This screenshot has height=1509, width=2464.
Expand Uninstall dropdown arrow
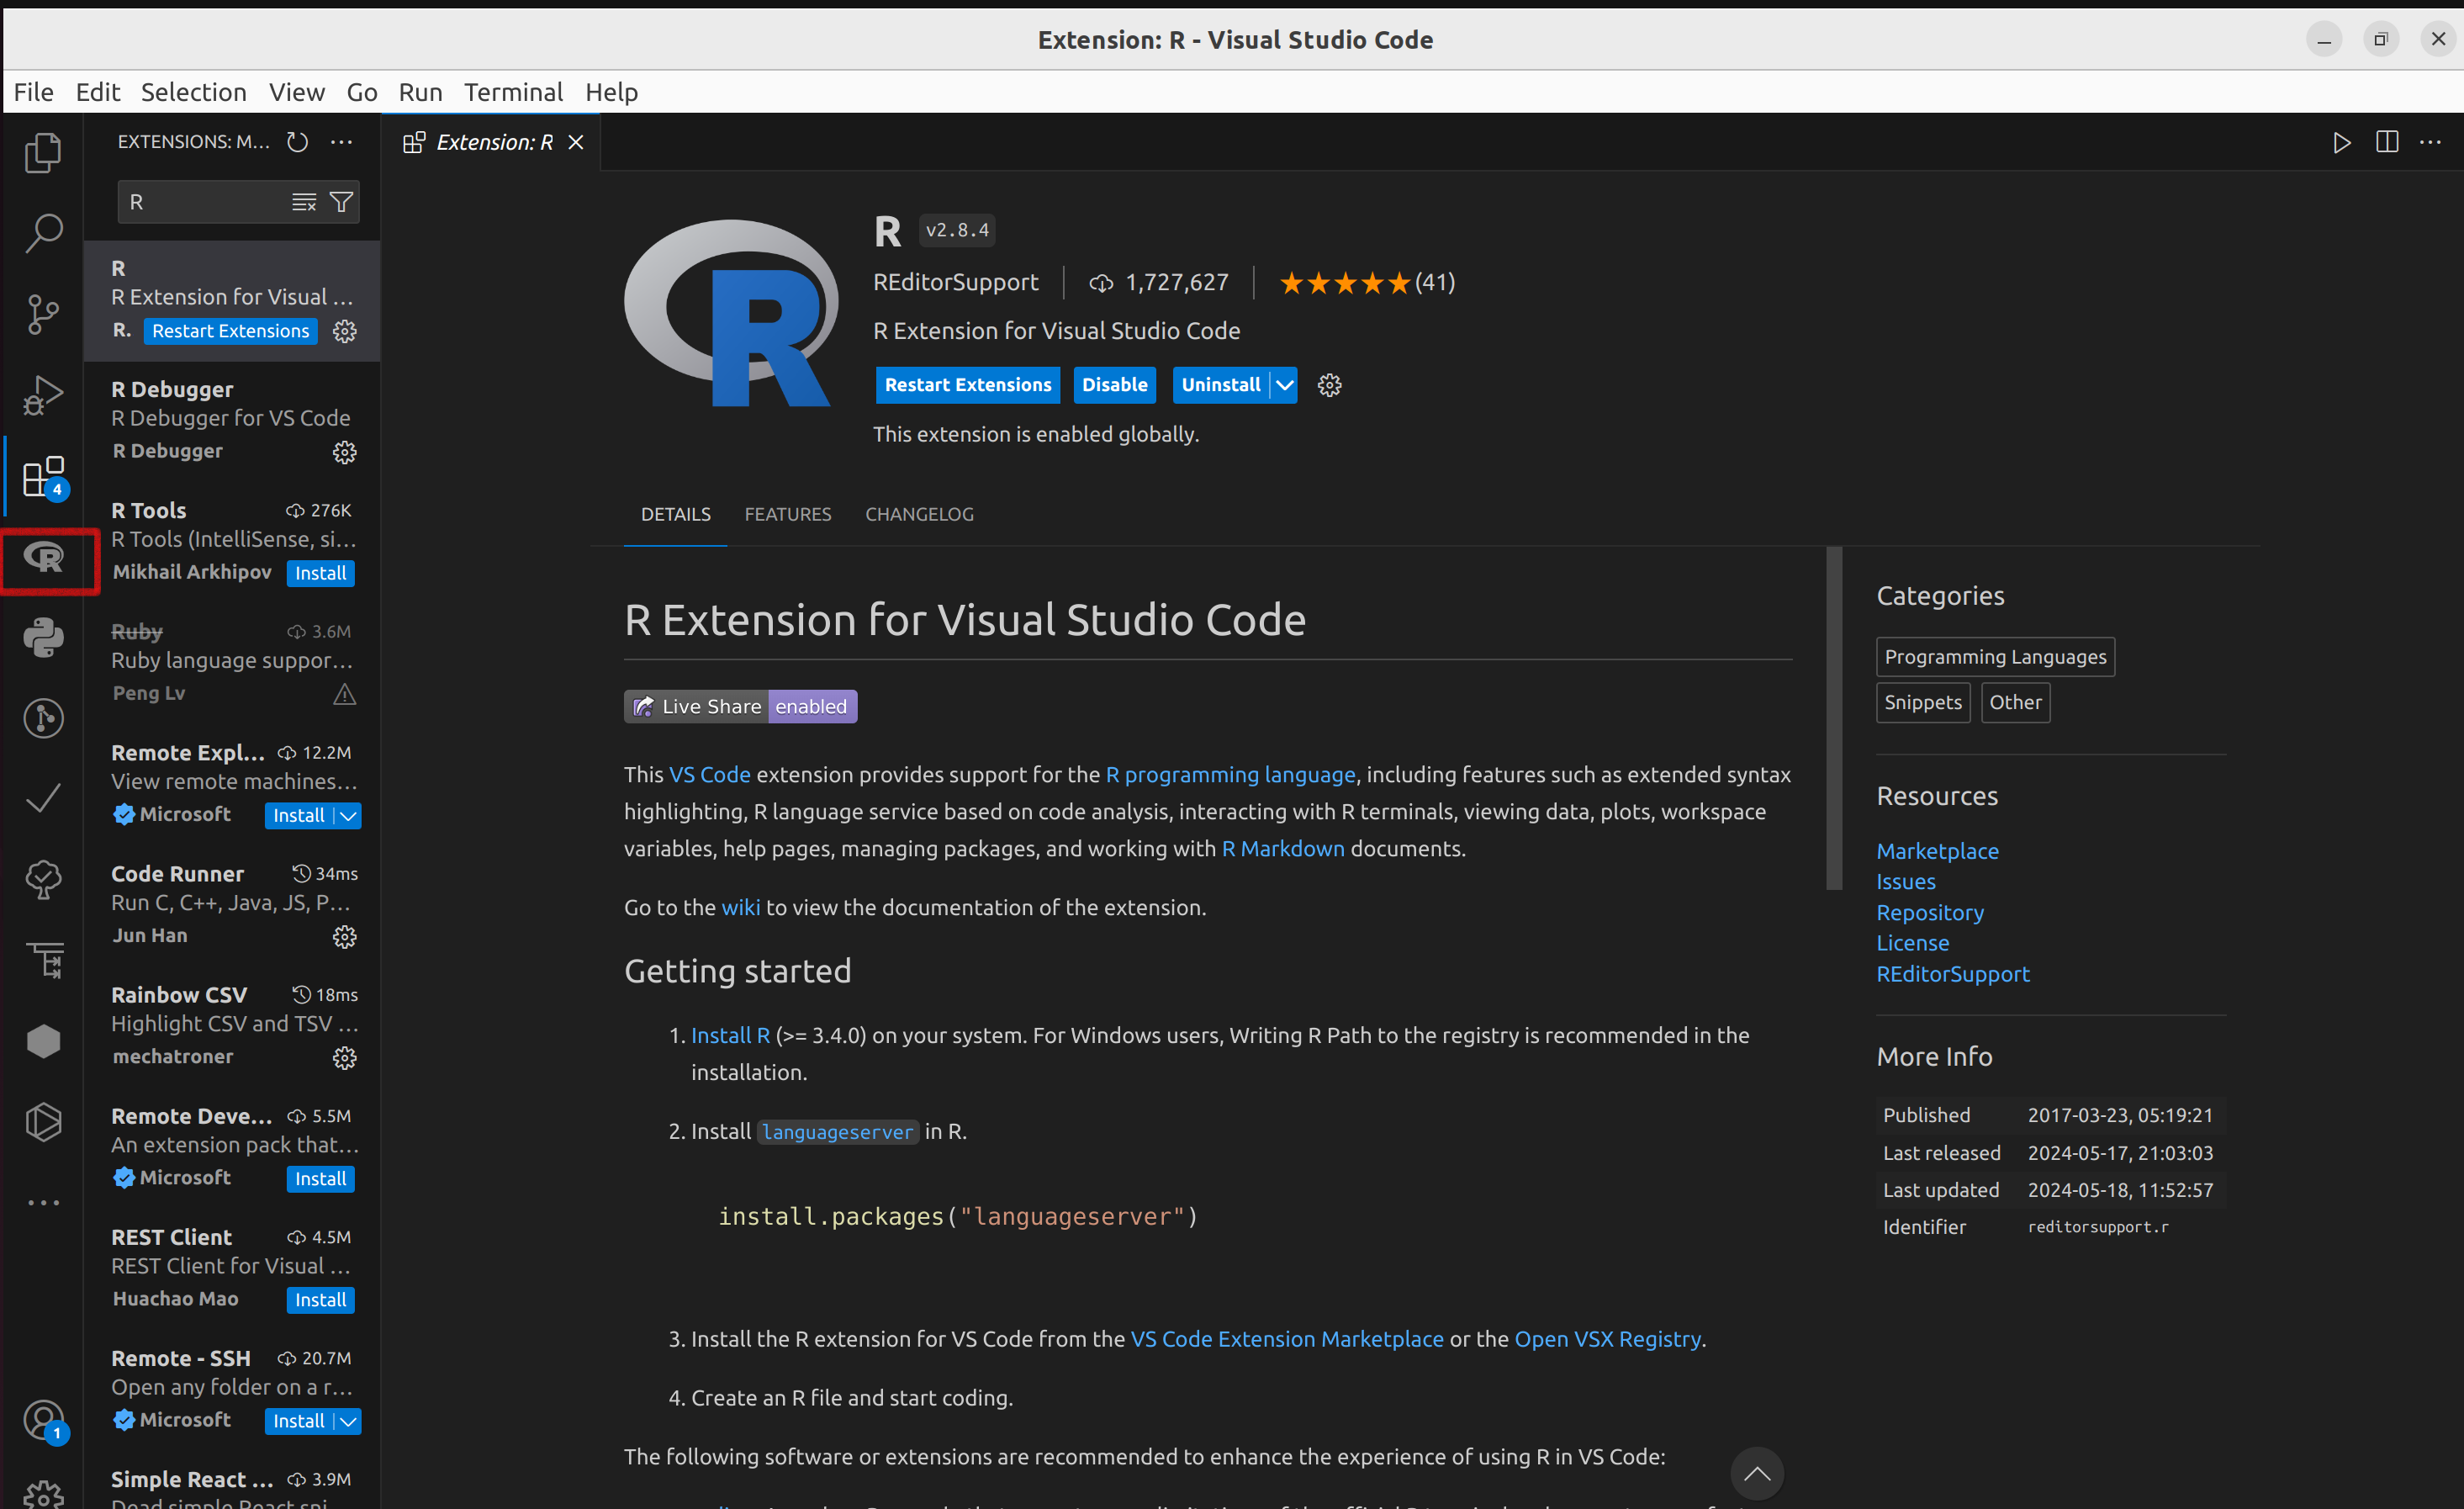tap(1284, 385)
